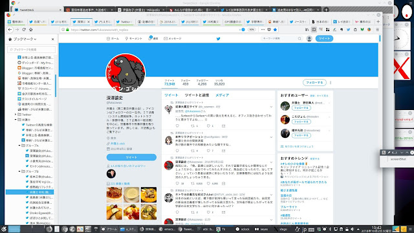Click the Twitter extension icon in Firefox toolbar
This screenshot has width=414, height=233.
[348, 30]
